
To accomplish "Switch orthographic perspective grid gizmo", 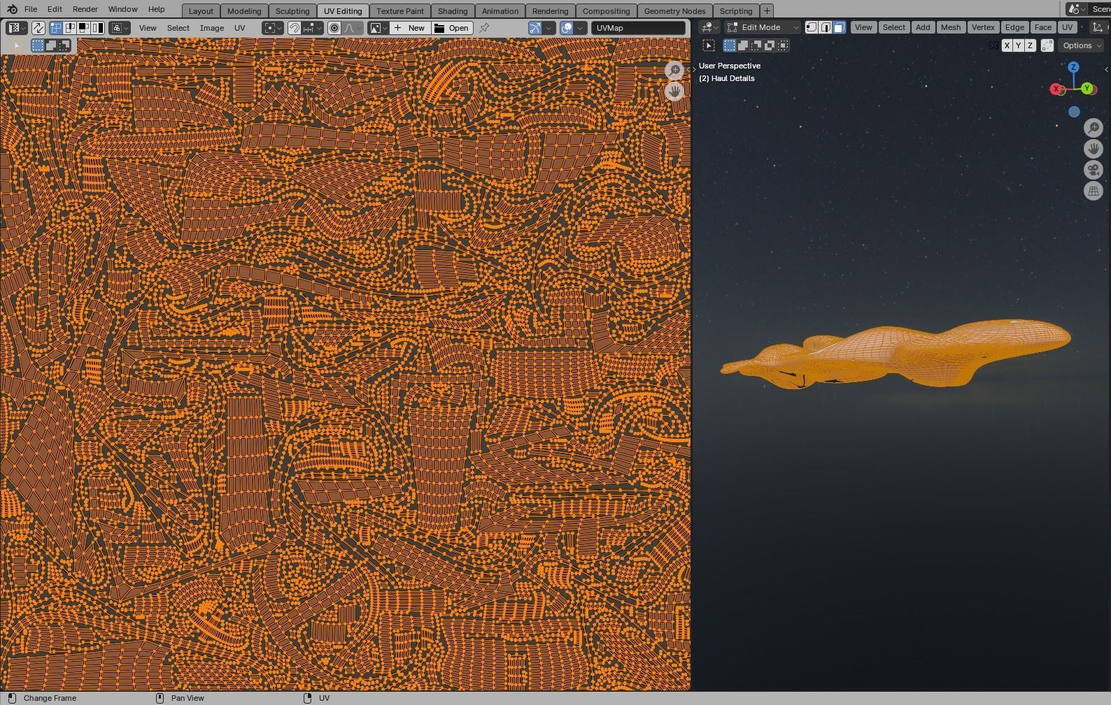I will (1093, 191).
